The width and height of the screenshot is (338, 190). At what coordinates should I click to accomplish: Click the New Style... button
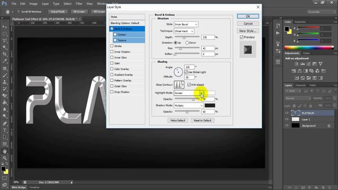coord(248,31)
